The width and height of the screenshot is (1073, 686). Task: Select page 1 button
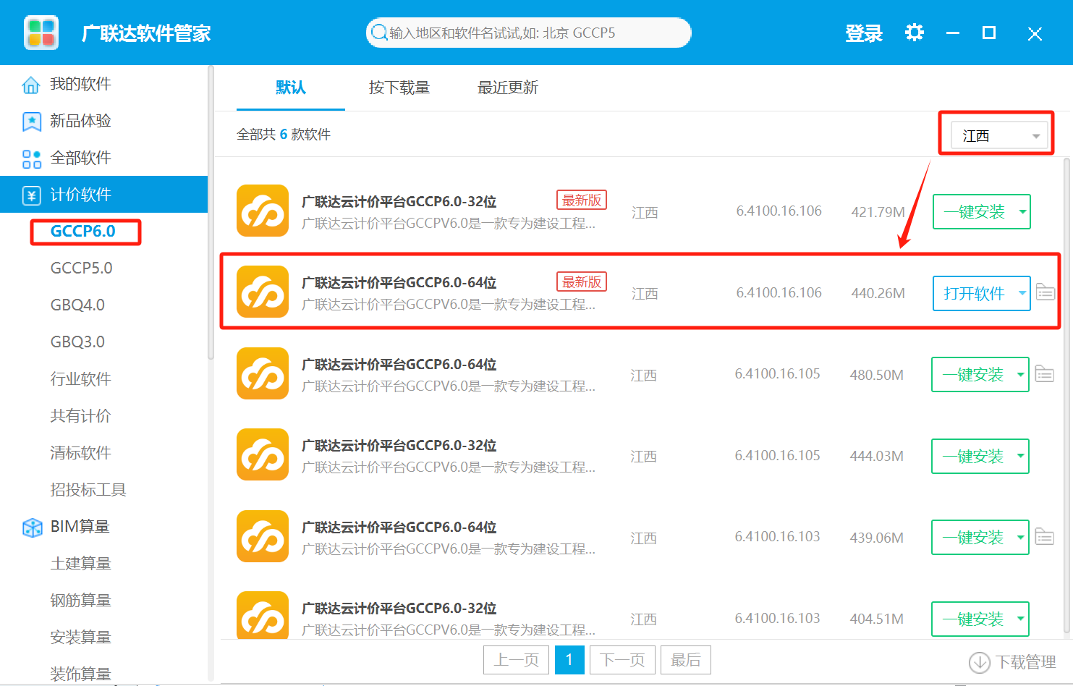[x=569, y=660]
